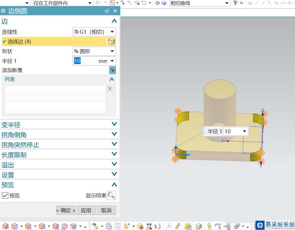Click the blue arrow icon right of 相切曲线
Image resolution: width=295 pixels, height=230 pixels.
click(242, 3)
